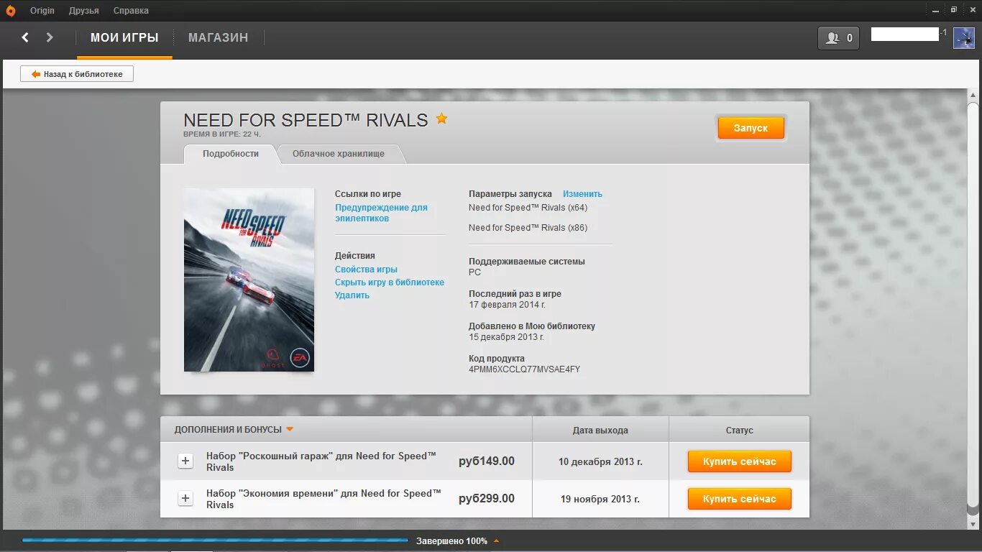Click "Завершено 100%" status text

tap(451, 541)
